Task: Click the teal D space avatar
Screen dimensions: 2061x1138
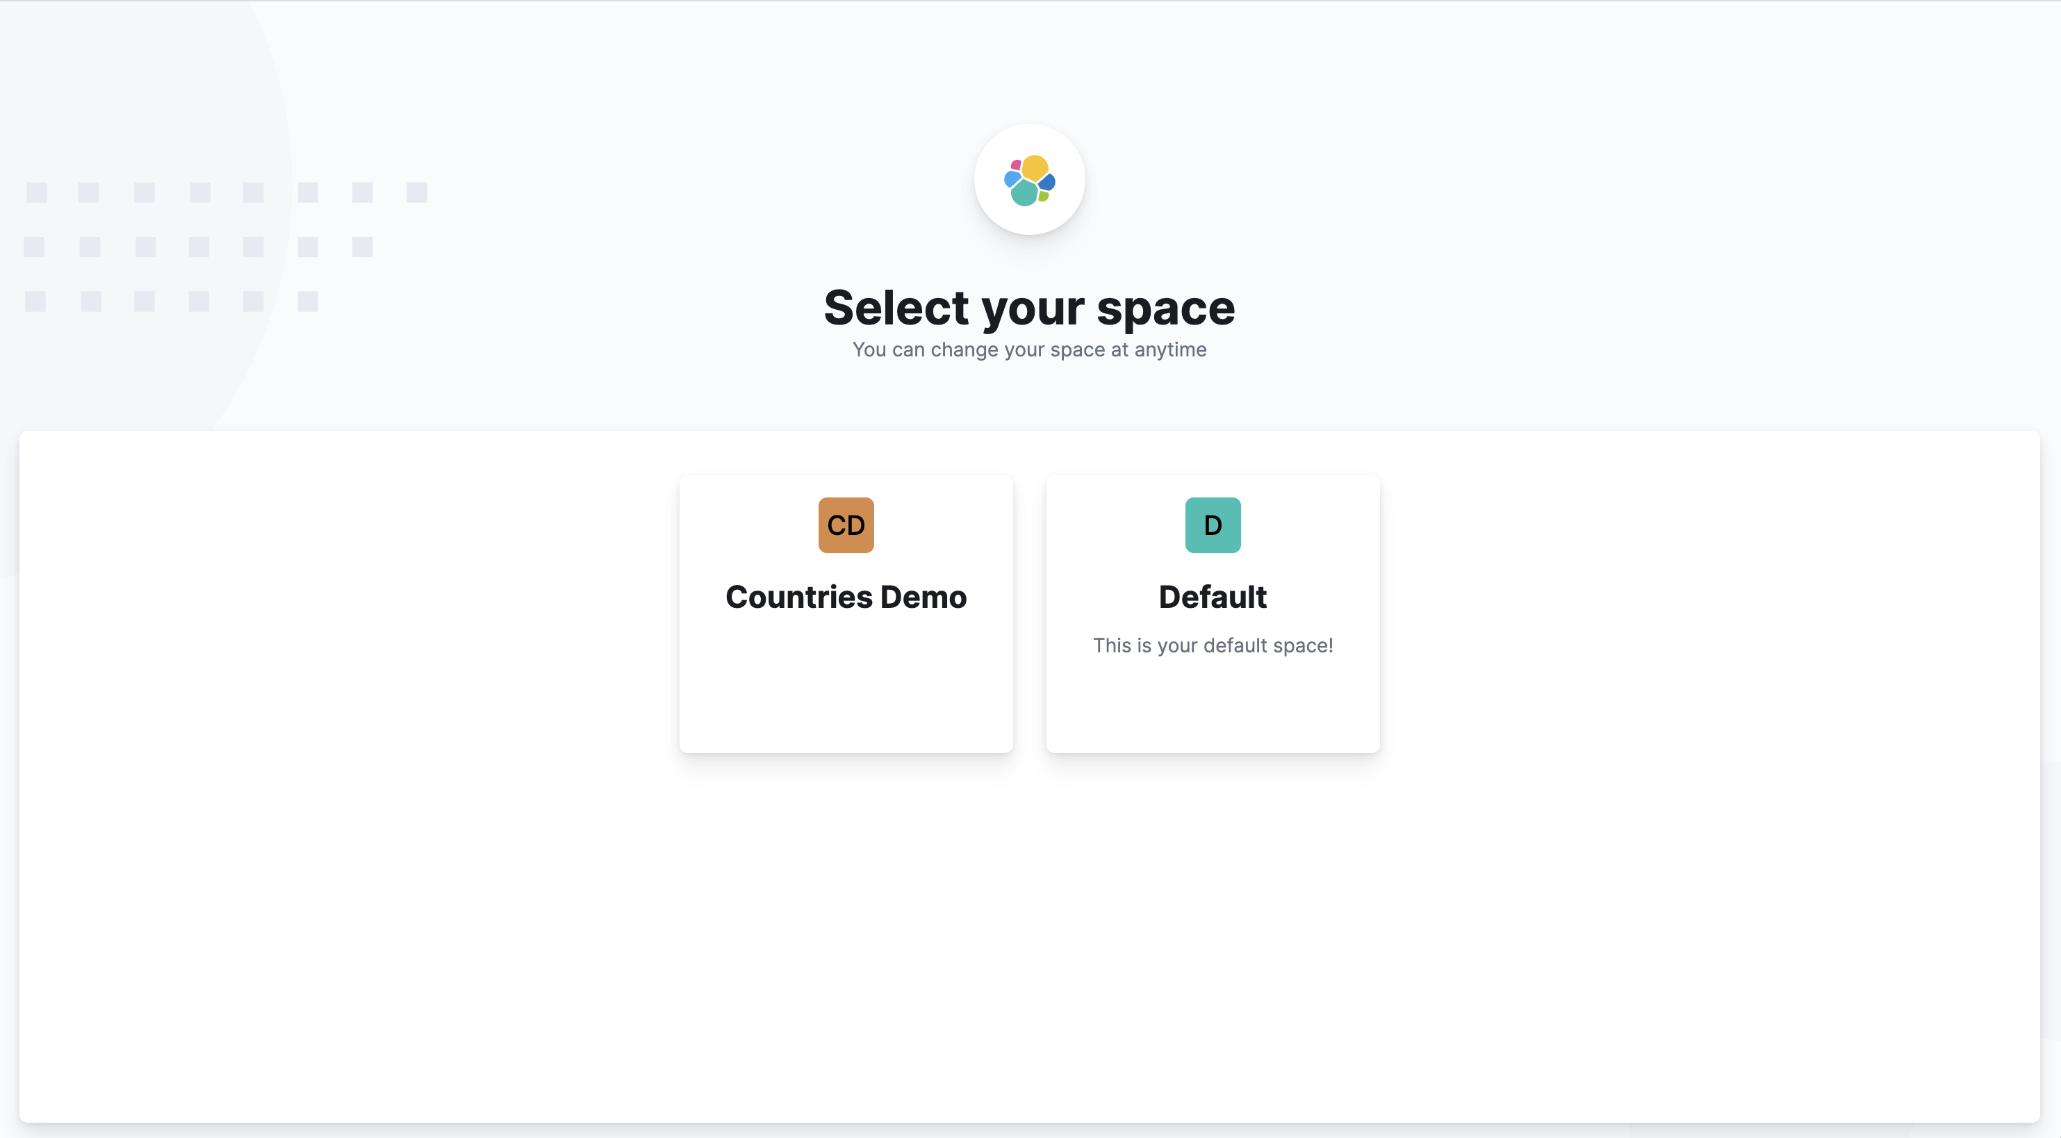Action: 1212,525
